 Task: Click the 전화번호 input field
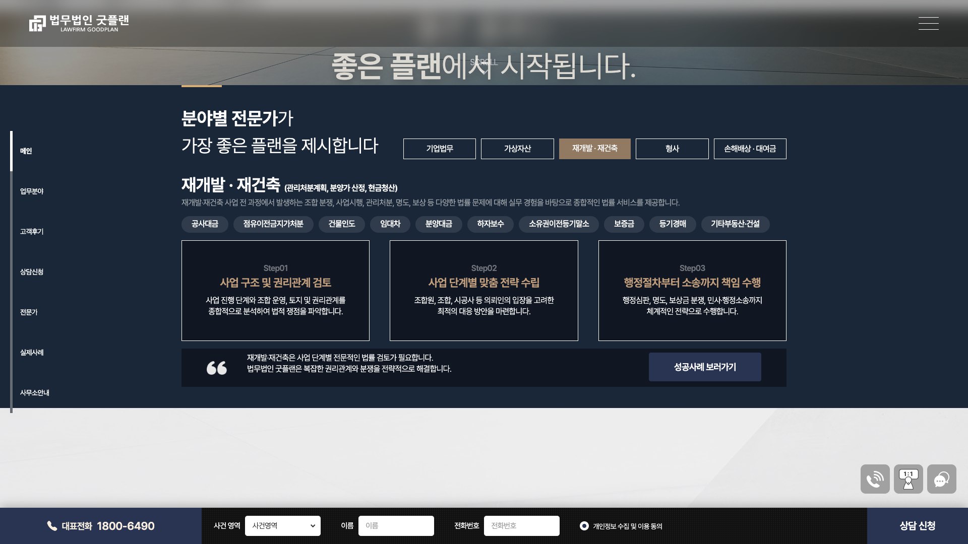tap(522, 526)
